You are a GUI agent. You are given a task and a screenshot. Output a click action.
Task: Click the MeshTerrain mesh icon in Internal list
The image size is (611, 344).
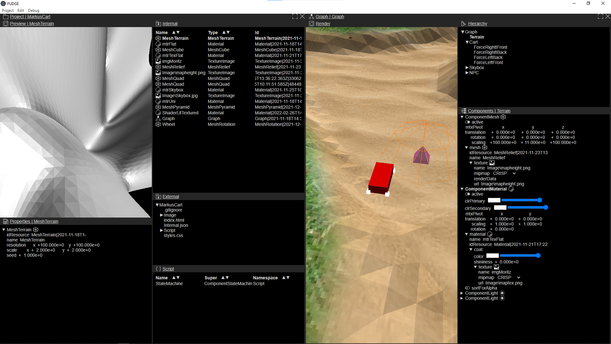158,38
